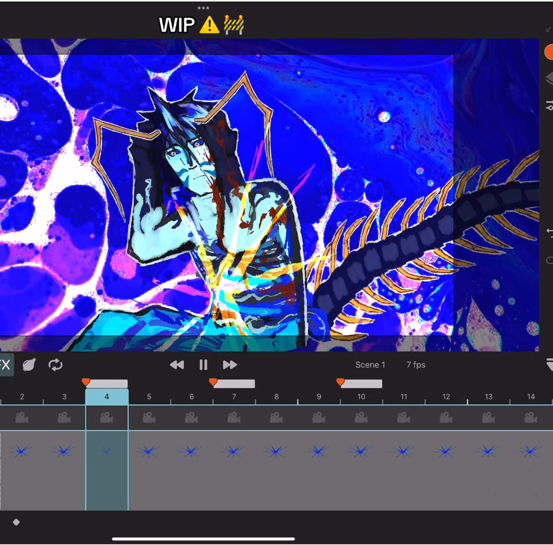
Task: Click the highlighted frame 4 header
Action: (x=107, y=397)
